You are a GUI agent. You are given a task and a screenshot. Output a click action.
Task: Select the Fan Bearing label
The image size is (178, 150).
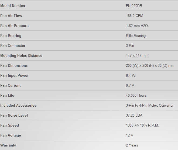pyautogui.click(x=11, y=36)
